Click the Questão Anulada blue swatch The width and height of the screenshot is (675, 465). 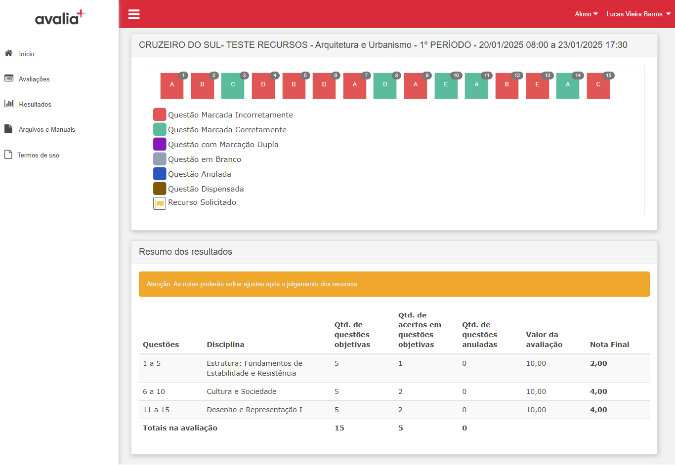(x=160, y=174)
